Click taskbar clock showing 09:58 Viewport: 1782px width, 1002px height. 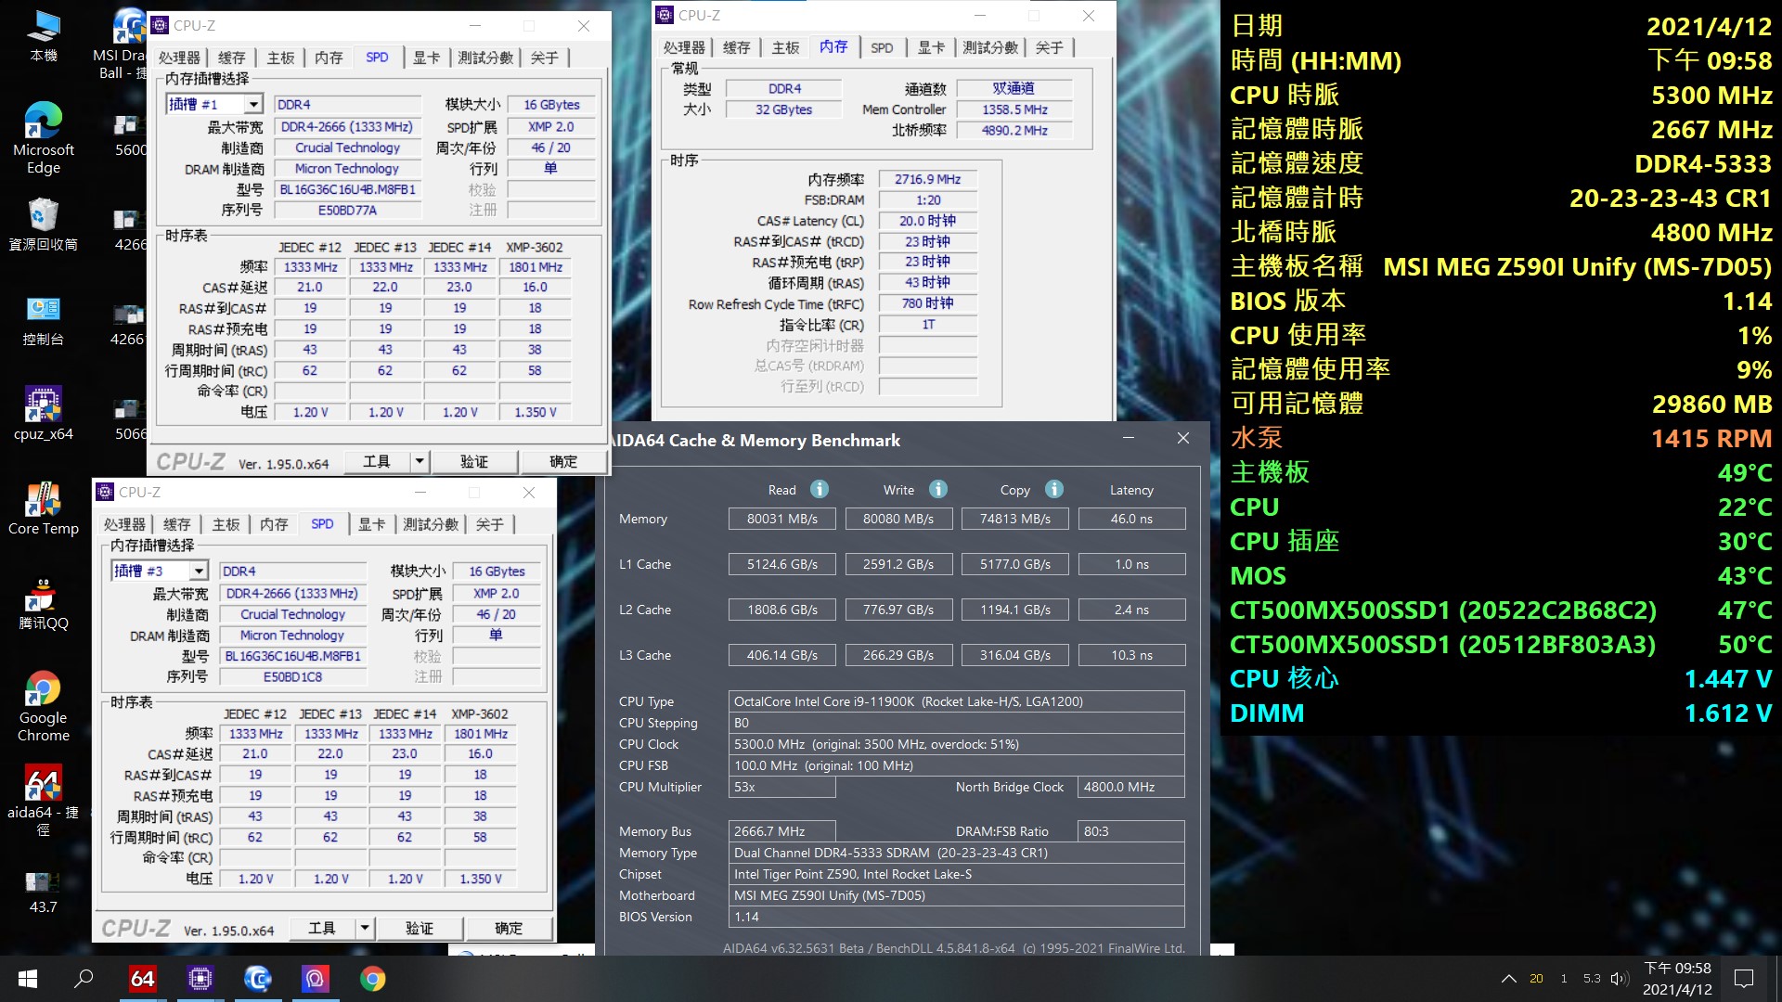[x=1677, y=979]
